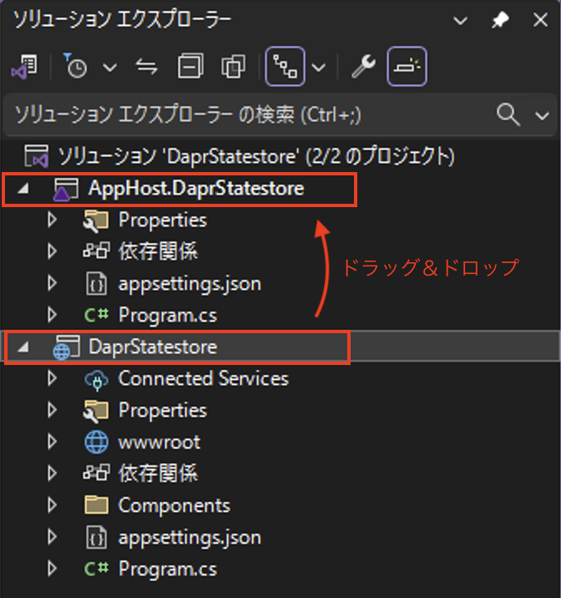Collapse the DaprStatestore project

[x=23, y=347]
